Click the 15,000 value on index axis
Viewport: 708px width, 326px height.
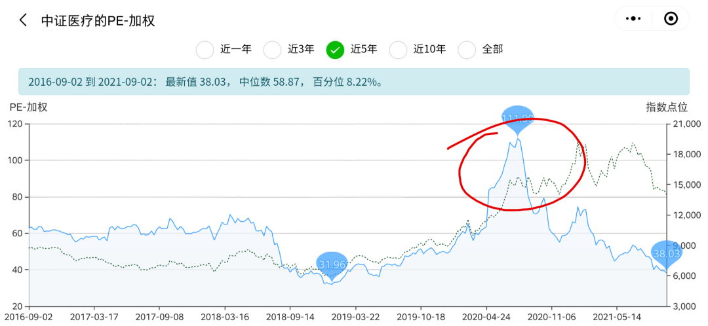pyautogui.click(x=686, y=185)
